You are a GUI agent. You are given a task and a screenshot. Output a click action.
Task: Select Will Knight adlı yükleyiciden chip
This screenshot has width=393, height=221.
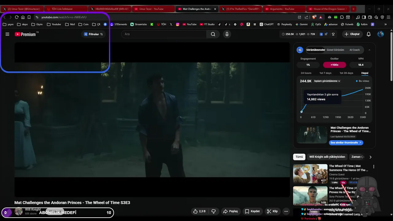[327, 157]
